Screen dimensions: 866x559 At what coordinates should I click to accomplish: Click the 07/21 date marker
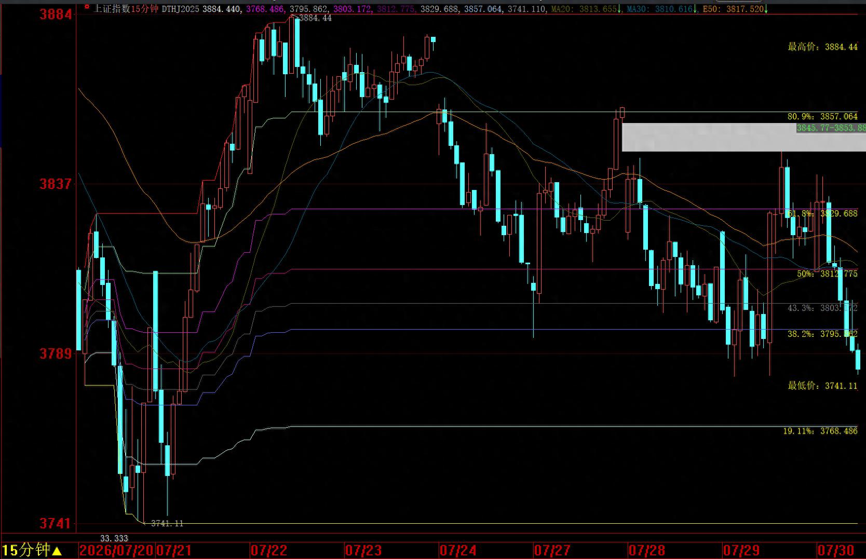[x=174, y=550]
